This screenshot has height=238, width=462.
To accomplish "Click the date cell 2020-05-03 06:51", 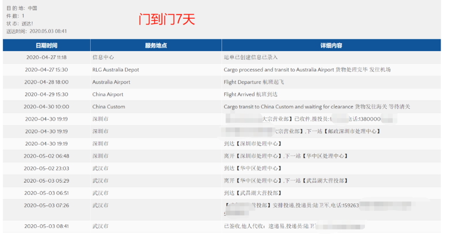I will [47, 193].
